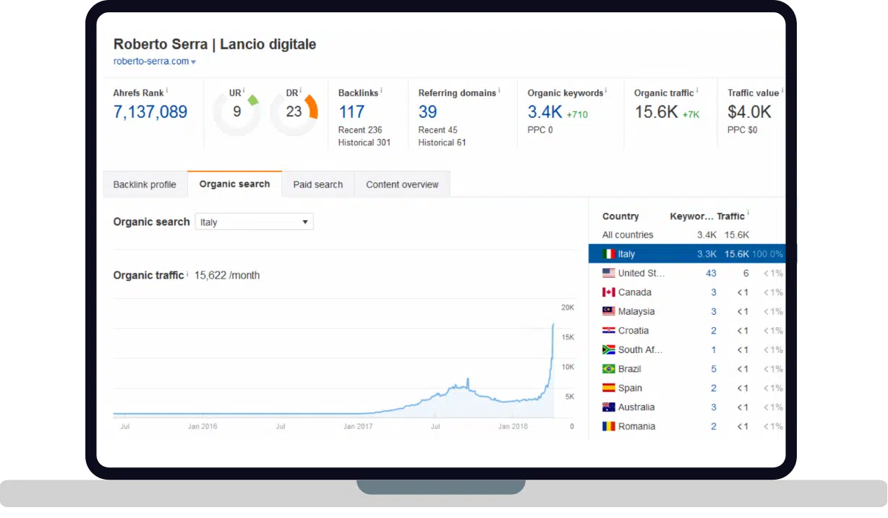Open the Organic search country dropdown
Viewport: 888px width, 518px height.
coord(254,222)
